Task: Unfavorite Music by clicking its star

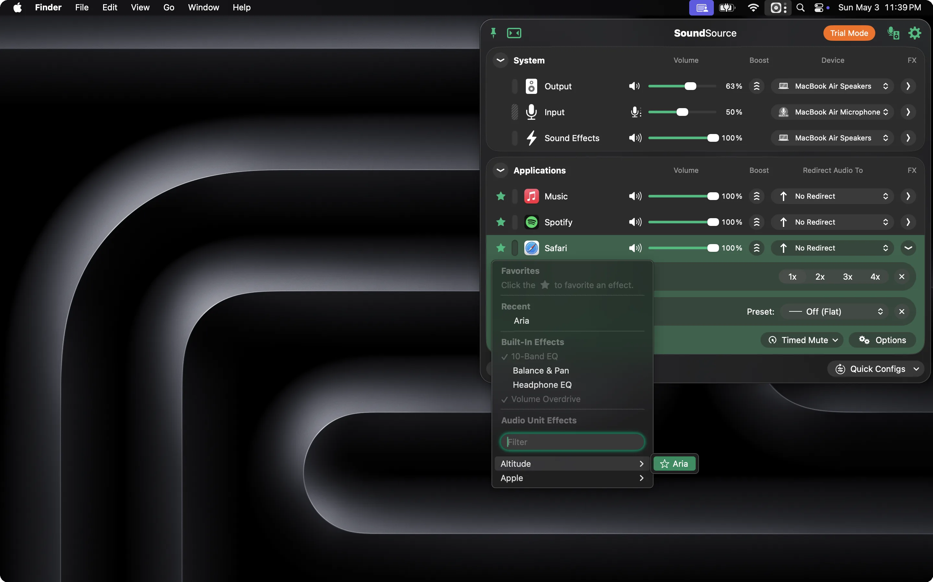Action: (x=501, y=196)
